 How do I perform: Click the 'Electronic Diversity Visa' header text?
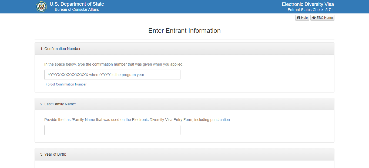308,4
